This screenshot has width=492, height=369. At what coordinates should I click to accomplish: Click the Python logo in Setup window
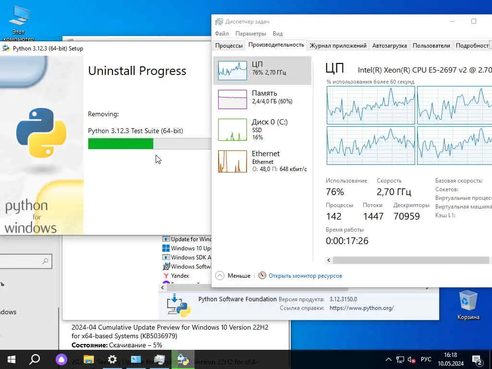(41, 133)
